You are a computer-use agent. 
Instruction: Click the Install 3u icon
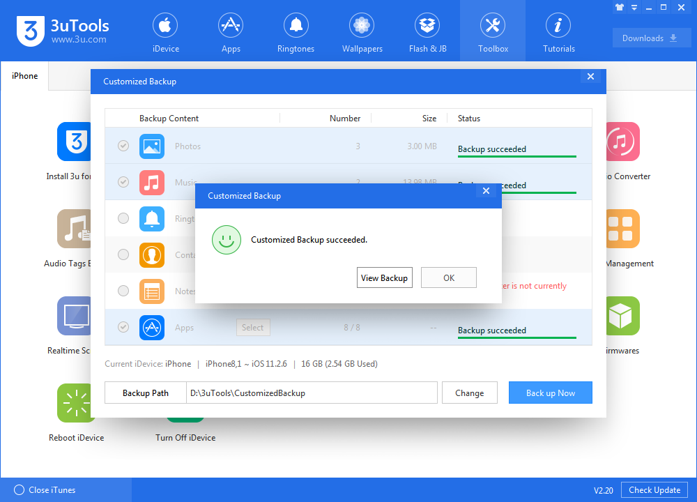pyautogui.click(x=74, y=142)
